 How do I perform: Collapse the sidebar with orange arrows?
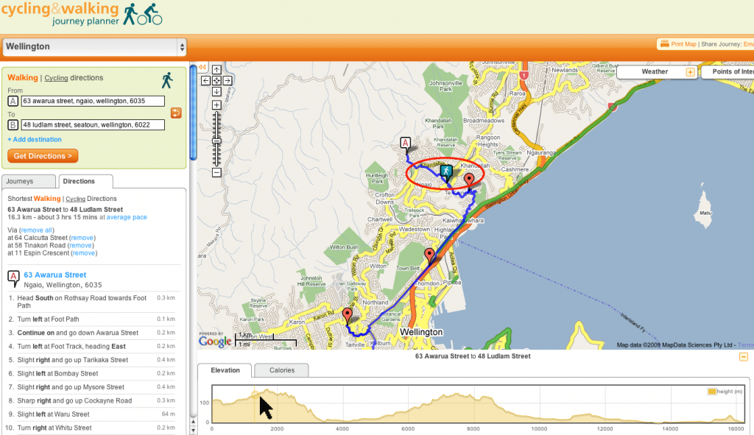pyautogui.click(x=202, y=67)
